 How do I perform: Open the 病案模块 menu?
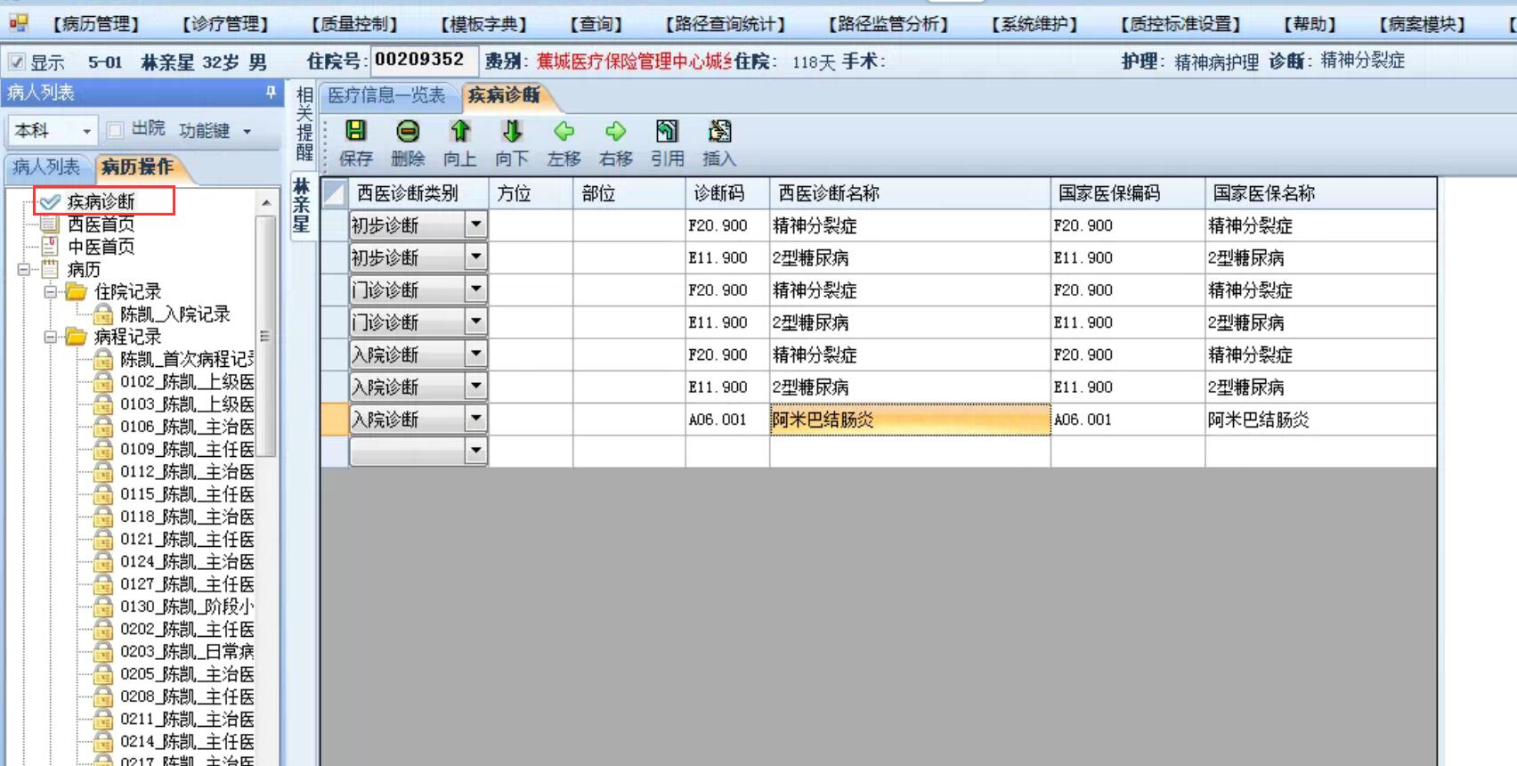point(1423,24)
